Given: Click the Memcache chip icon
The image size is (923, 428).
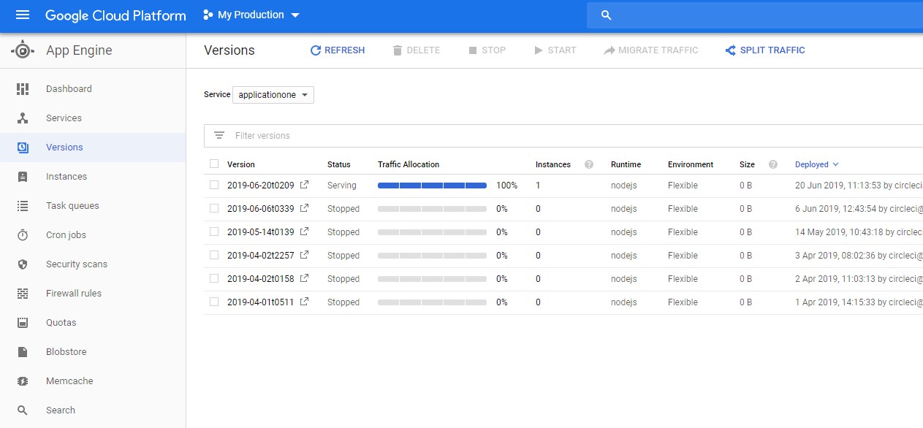Looking at the screenshot, I should coord(23,381).
